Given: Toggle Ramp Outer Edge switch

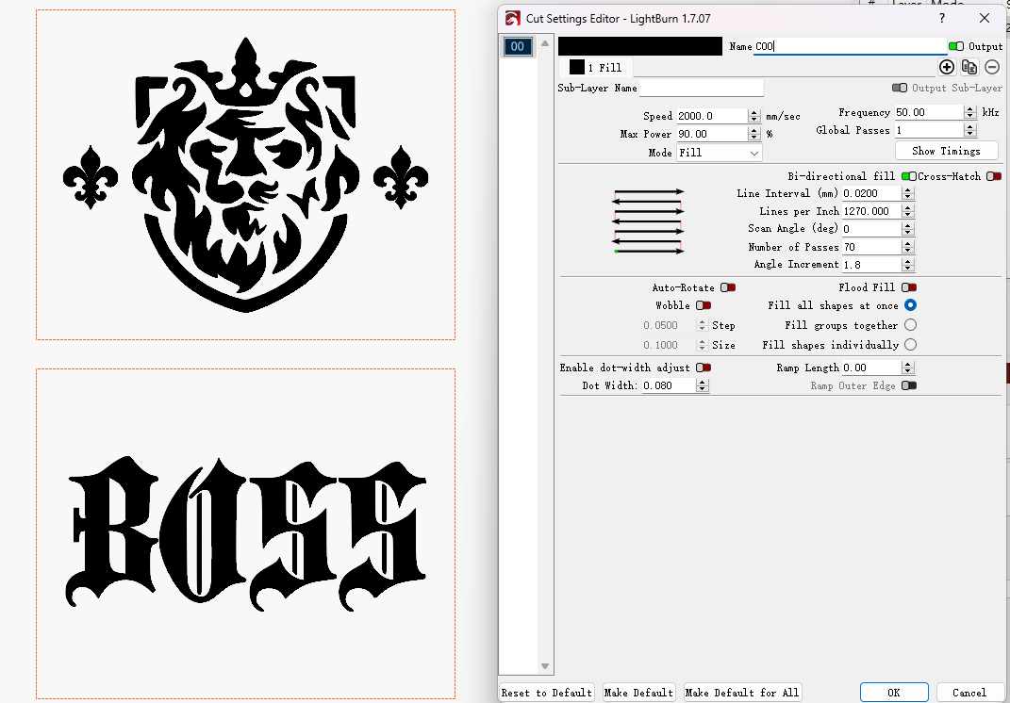Looking at the screenshot, I should tap(909, 385).
